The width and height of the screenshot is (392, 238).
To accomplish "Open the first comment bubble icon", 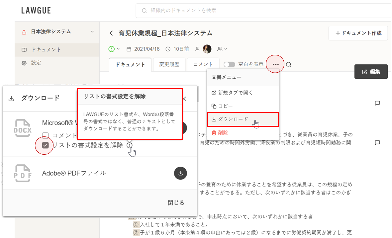I will pyautogui.click(x=377, y=103).
